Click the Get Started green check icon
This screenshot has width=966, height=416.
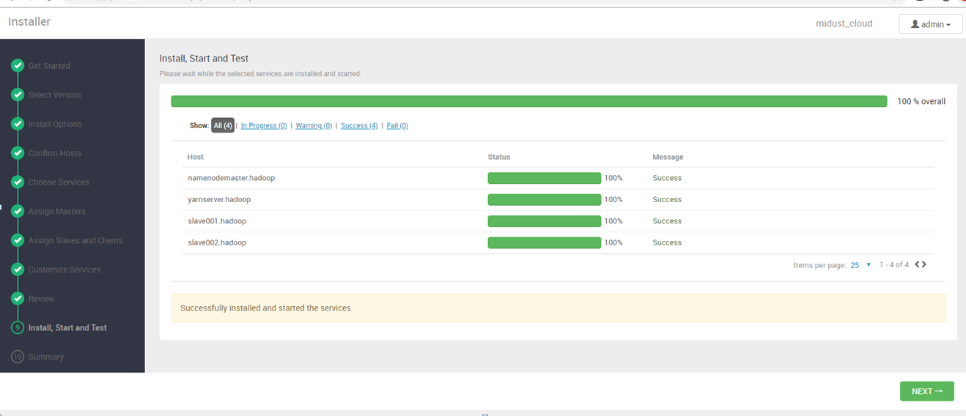pyautogui.click(x=18, y=66)
